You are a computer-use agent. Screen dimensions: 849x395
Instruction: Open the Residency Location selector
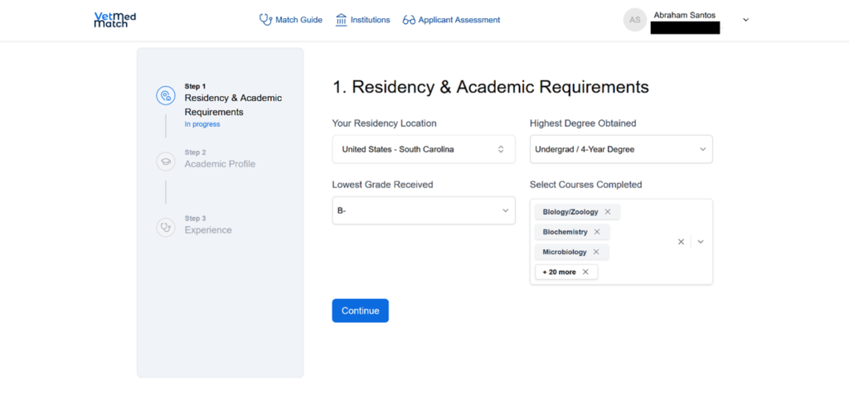(x=424, y=149)
